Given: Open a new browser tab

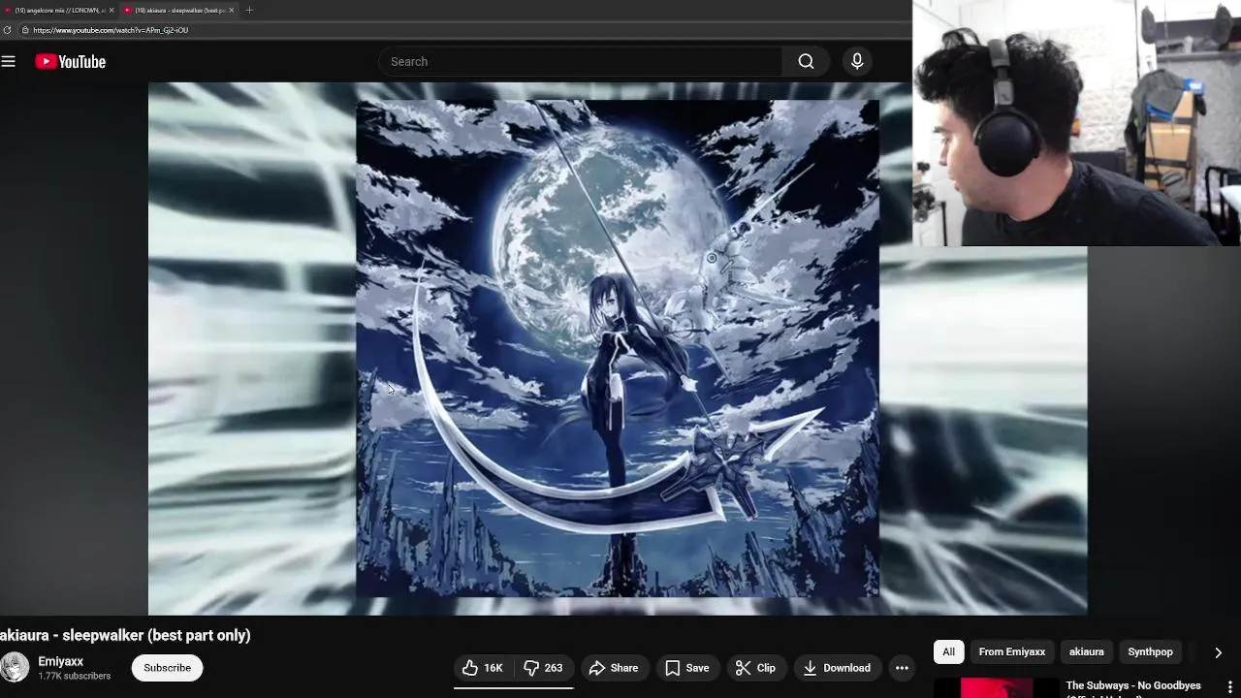Looking at the screenshot, I should [249, 10].
